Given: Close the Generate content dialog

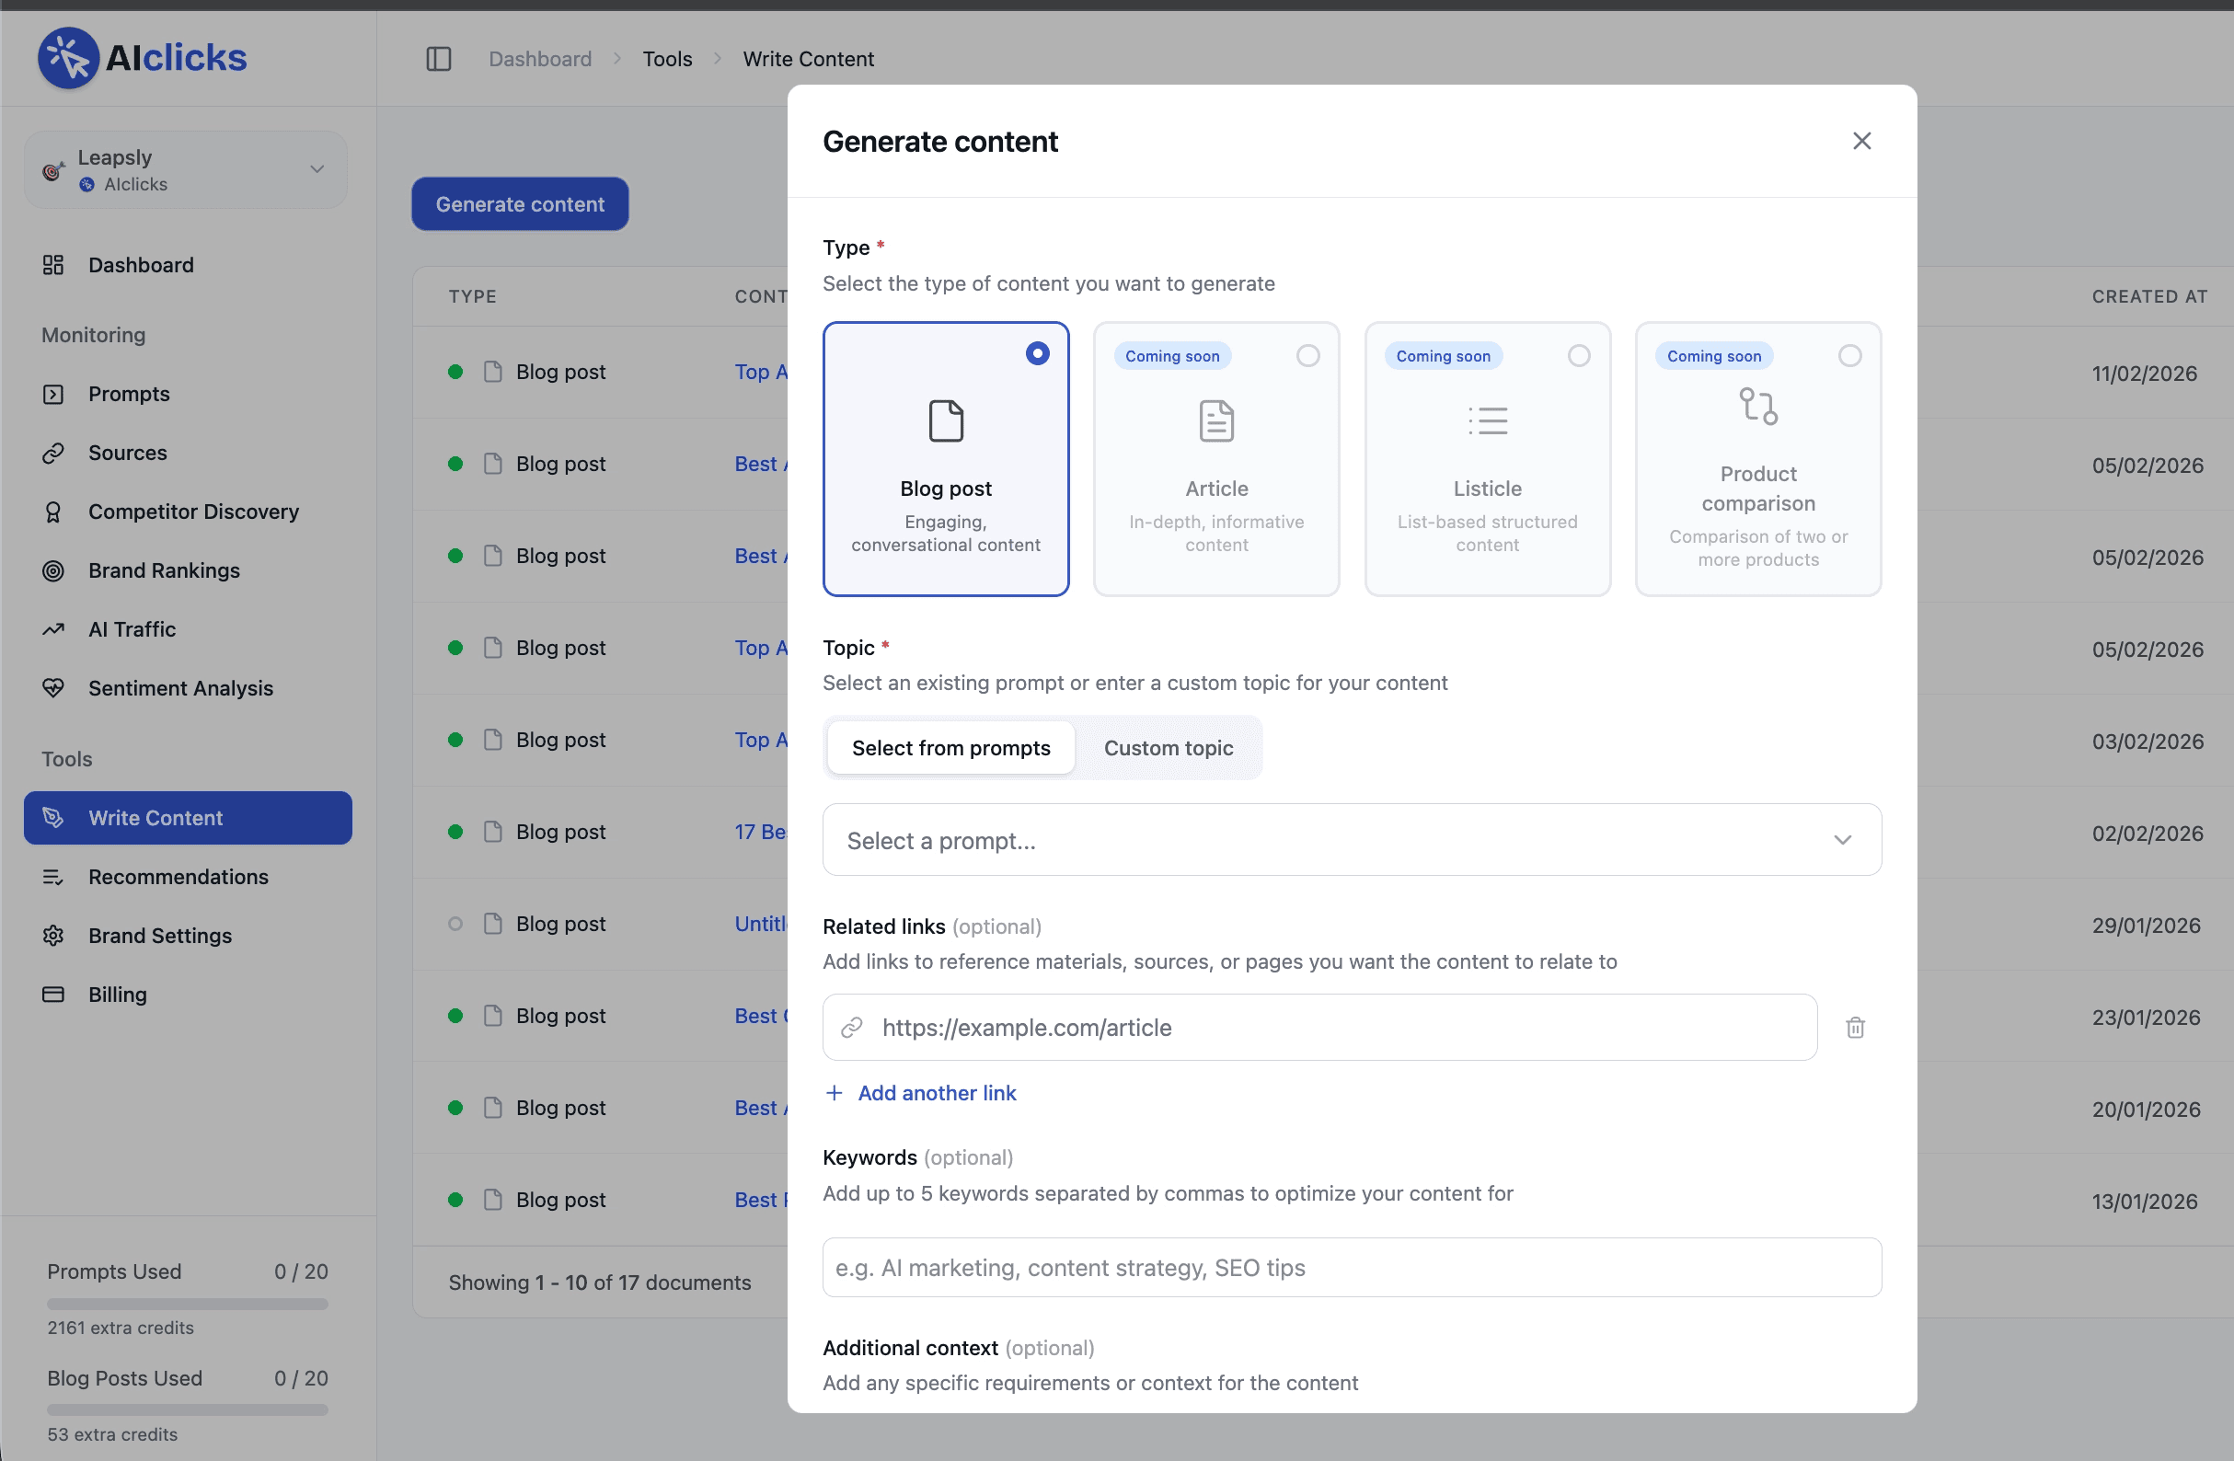Looking at the screenshot, I should coord(1861,141).
